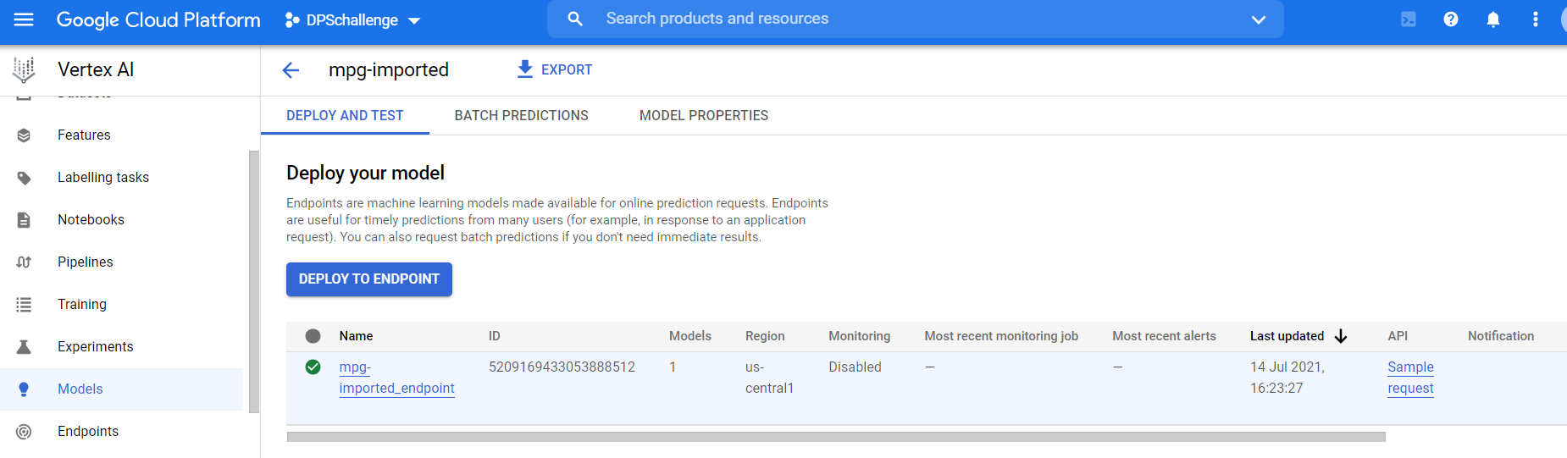Viewport: 1567px width, 458px height.
Task: Open Endpoints in the sidebar
Action: pos(88,431)
